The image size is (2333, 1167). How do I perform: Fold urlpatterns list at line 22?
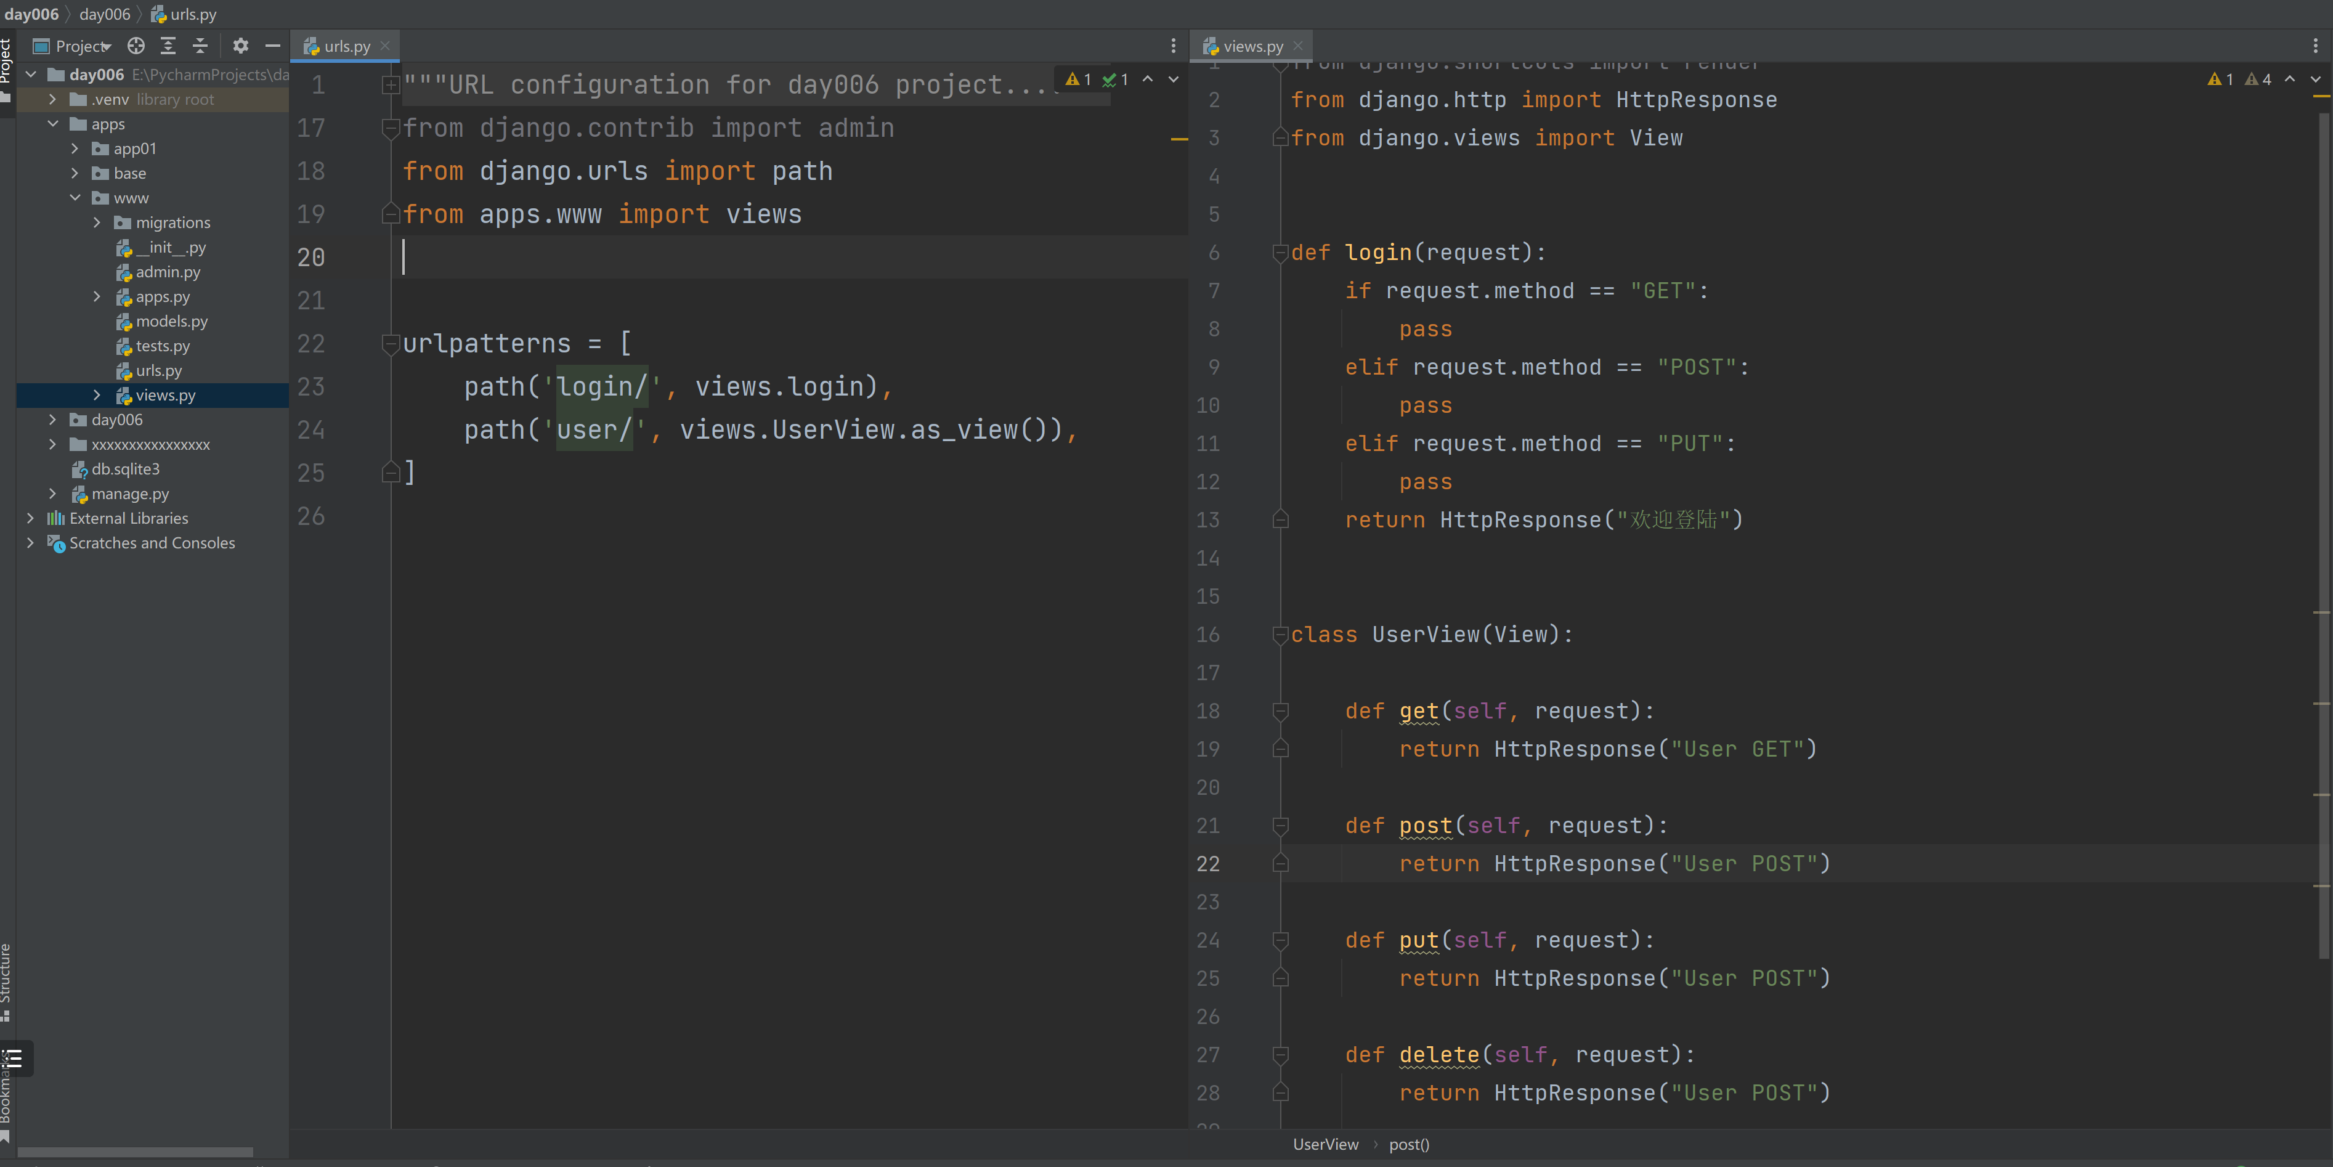click(391, 343)
